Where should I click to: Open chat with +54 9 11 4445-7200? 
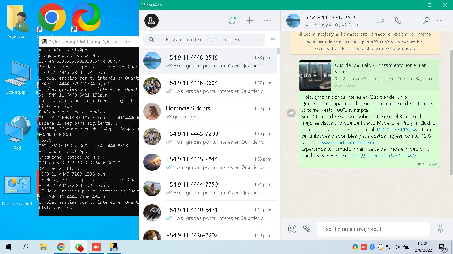(x=208, y=137)
